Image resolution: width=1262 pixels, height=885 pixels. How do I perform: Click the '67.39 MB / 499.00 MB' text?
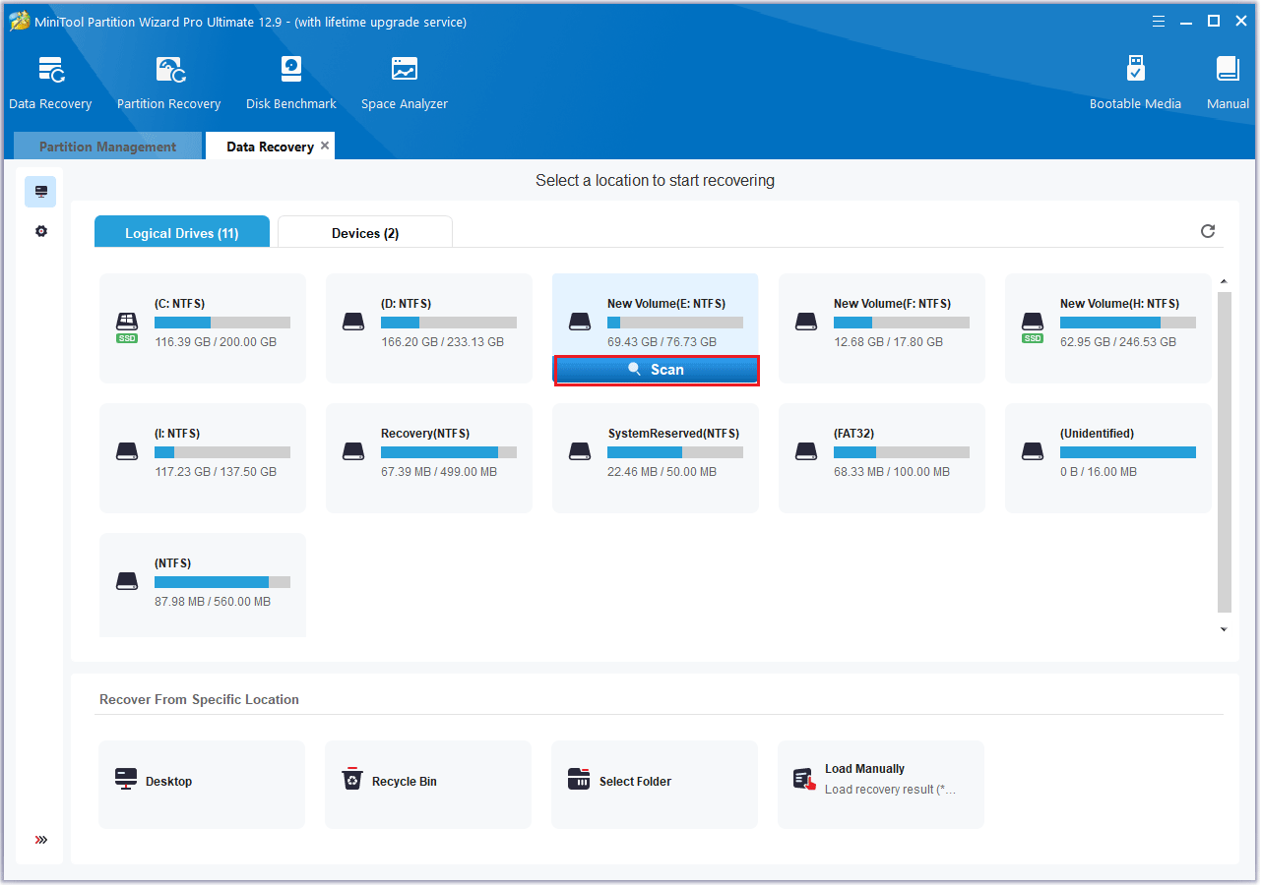tap(439, 472)
